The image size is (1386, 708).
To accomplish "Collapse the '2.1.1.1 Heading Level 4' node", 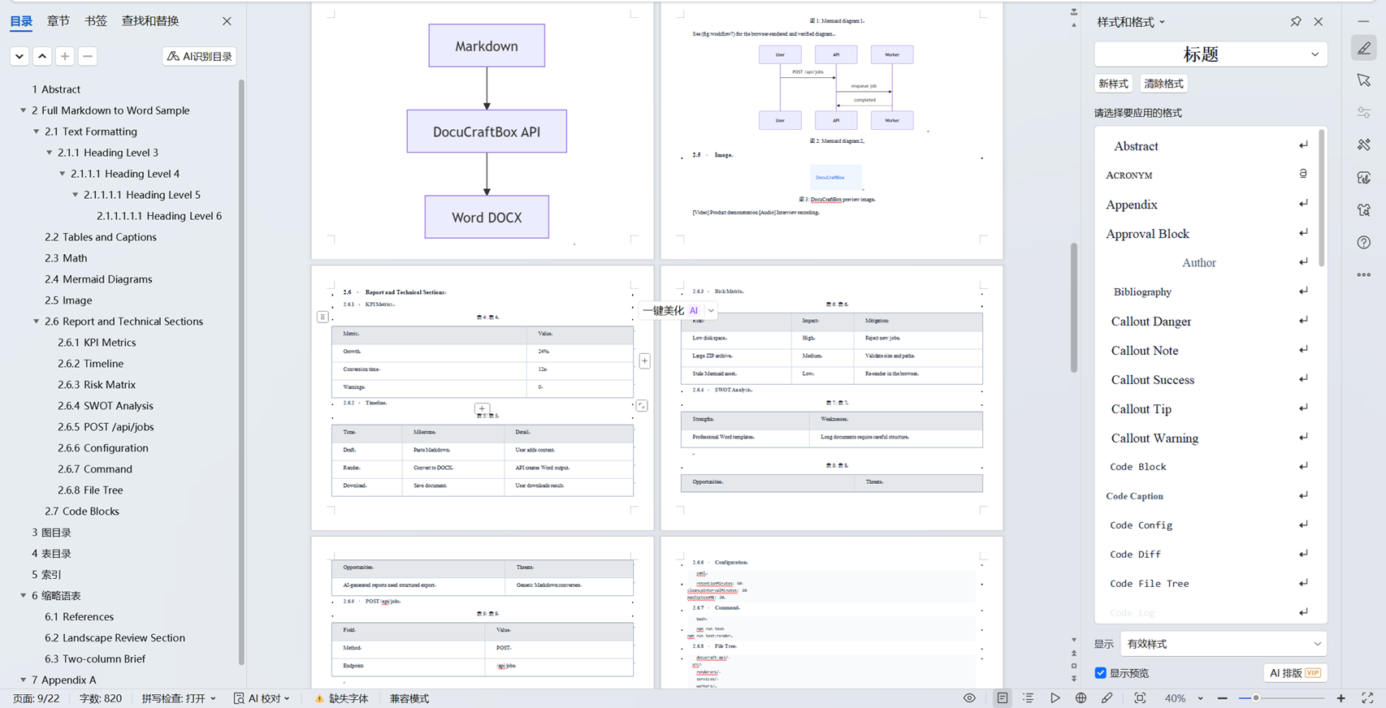I will 63,174.
